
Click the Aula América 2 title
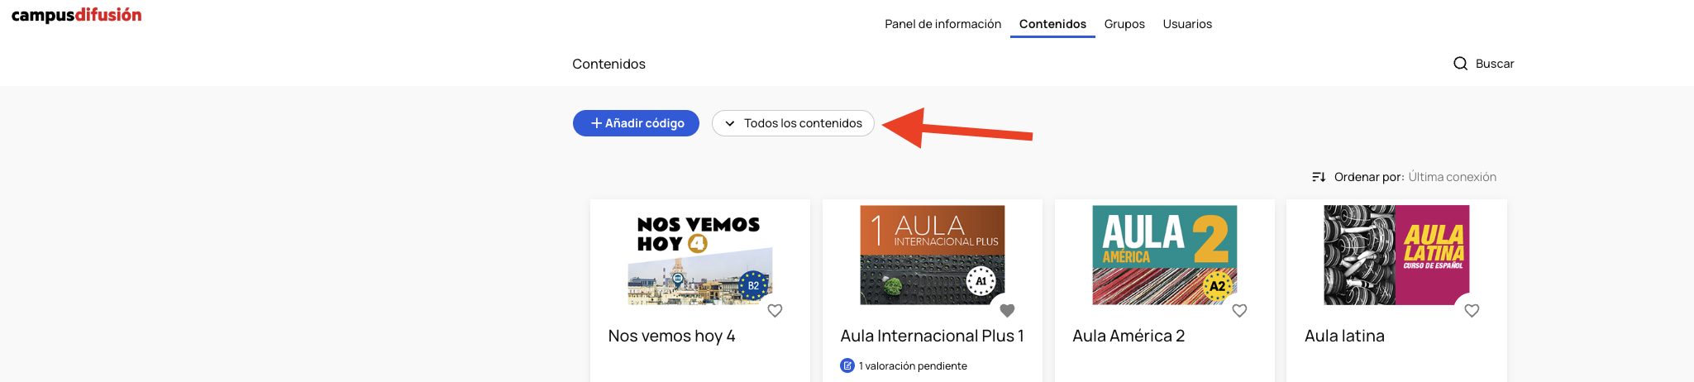click(x=1129, y=336)
